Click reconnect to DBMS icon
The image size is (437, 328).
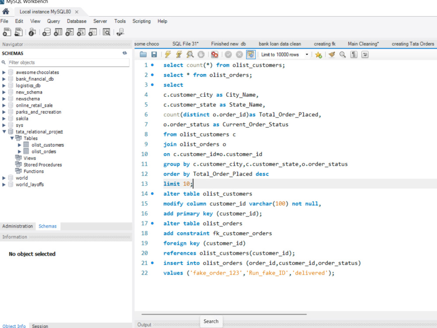pyautogui.click(x=121, y=32)
